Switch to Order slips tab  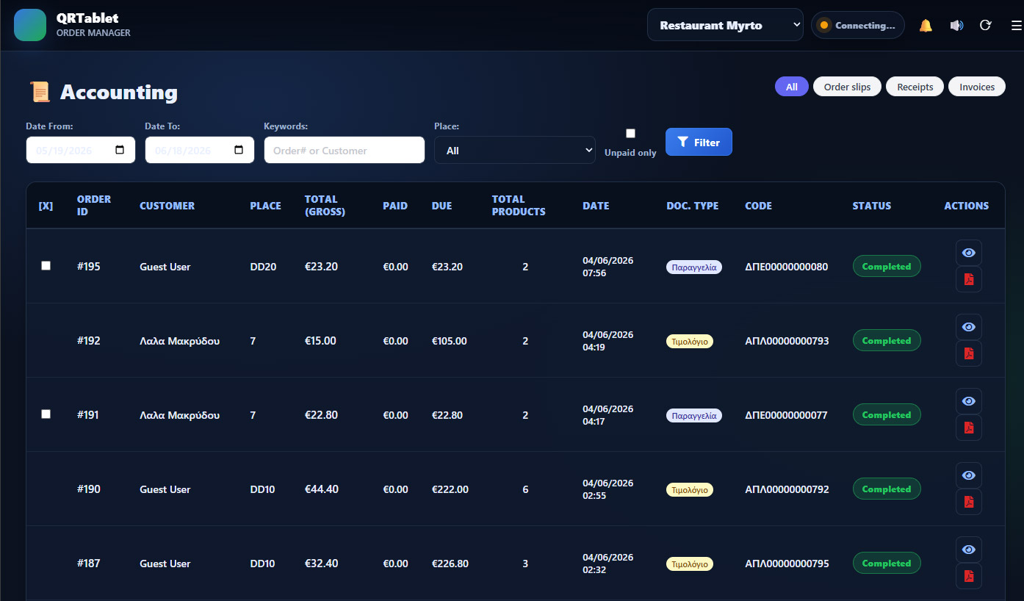(x=847, y=87)
